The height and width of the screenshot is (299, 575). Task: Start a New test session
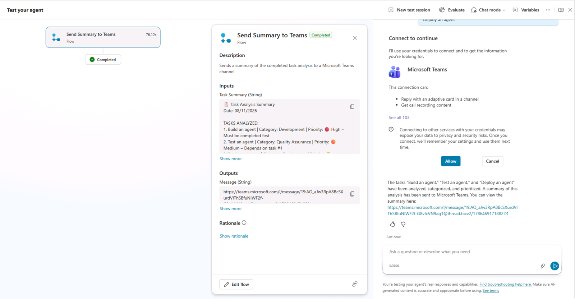pyautogui.click(x=409, y=10)
